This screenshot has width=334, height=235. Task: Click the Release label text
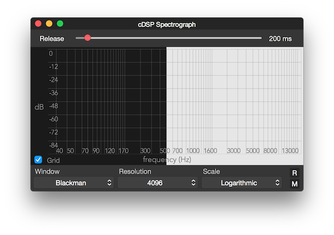click(52, 39)
